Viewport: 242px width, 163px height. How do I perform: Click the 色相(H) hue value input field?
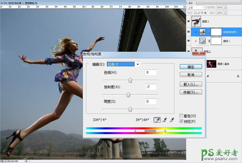(x=151, y=72)
